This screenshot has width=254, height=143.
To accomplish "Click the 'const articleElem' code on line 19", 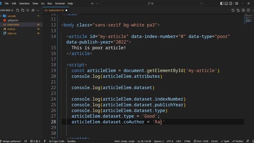I will (94, 71).
